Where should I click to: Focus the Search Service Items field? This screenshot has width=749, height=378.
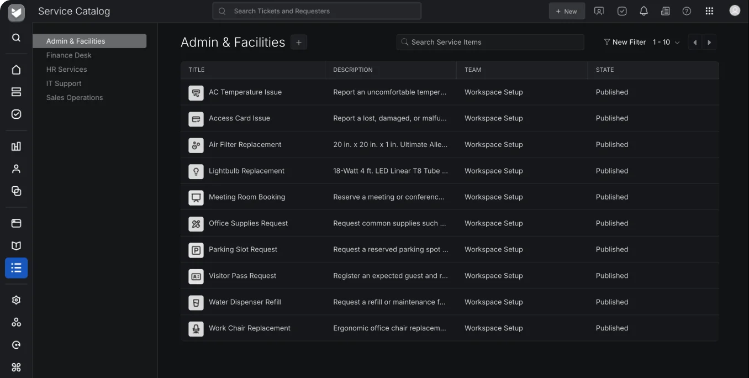pyautogui.click(x=490, y=42)
